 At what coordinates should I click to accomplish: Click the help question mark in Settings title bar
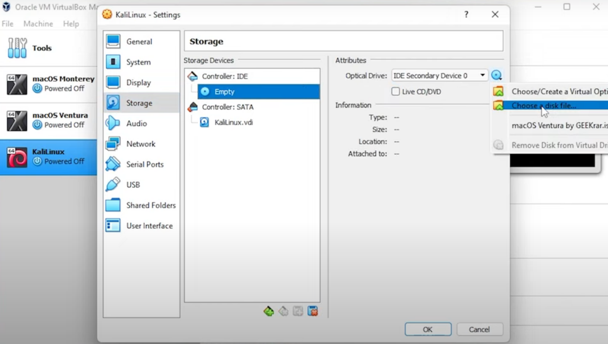pyautogui.click(x=466, y=14)
